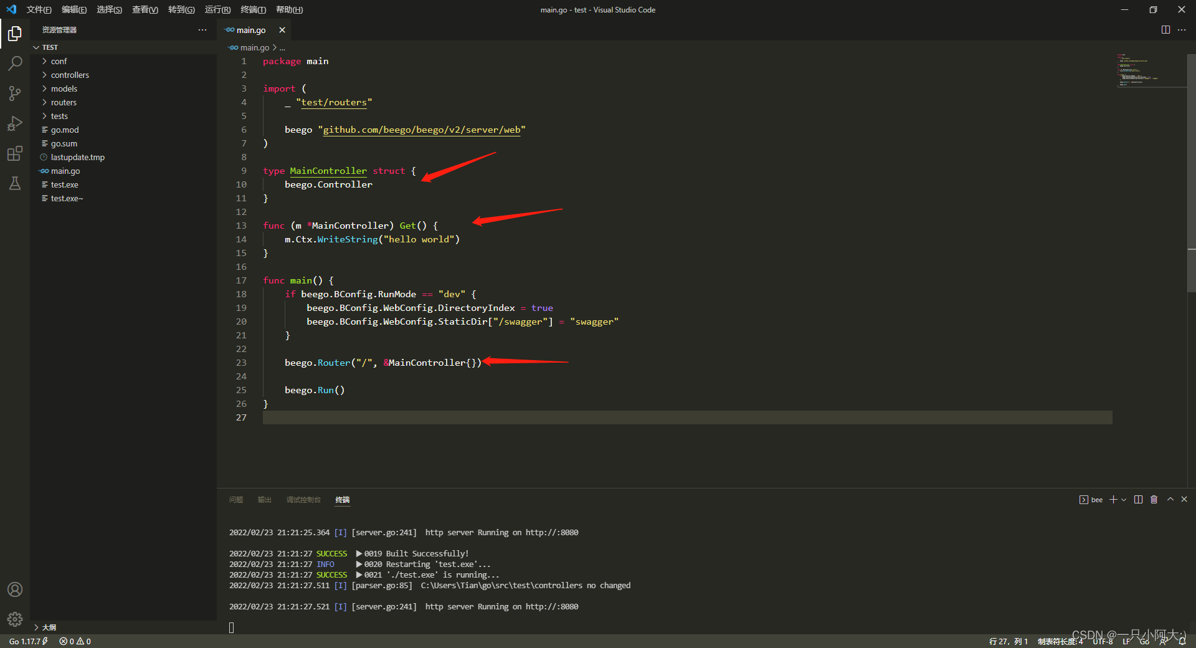Open Explorer panel More Actions ellipsis
The width and height of the screenshot is (1196, 648).
click(x=202, y=30)
